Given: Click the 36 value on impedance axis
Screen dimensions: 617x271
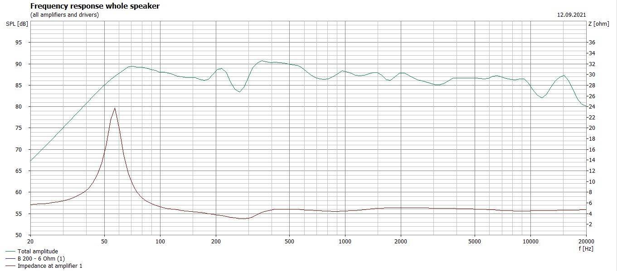Looking at the screenshot, I should click(x=592, y=43).
